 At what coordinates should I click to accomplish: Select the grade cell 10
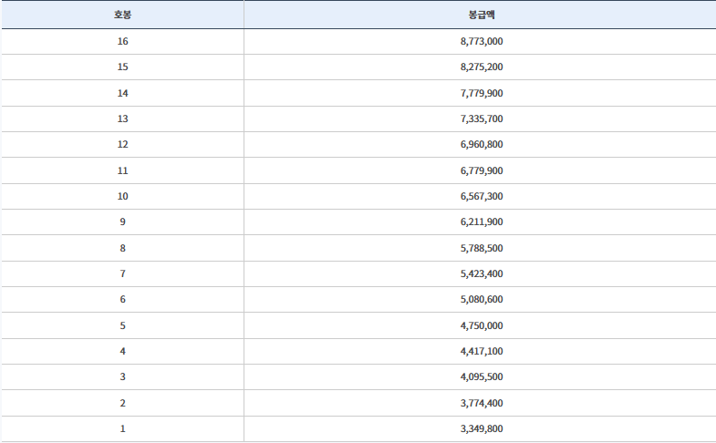pyautogui.click(x=122, y=197)
